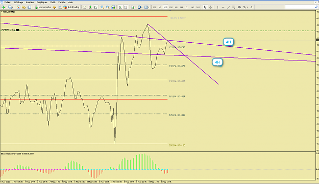
Task: Select the vertical line drawing tool
Action: pos(217,7)
